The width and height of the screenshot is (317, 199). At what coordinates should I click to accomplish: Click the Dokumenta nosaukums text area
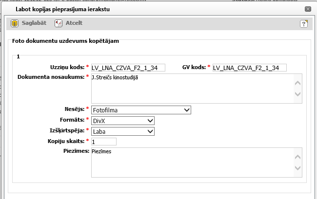click(193, 88)
